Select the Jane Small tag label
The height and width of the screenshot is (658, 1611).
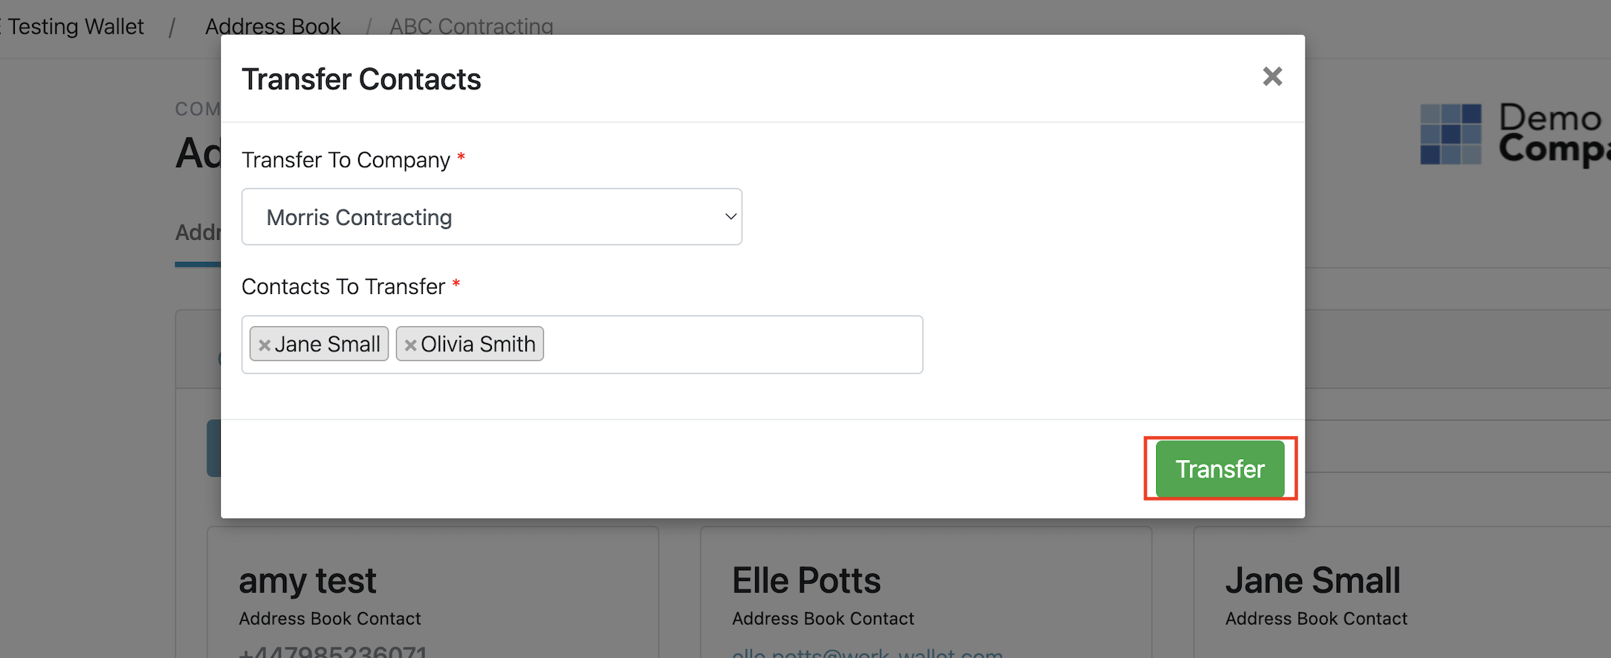click(327, 344)
